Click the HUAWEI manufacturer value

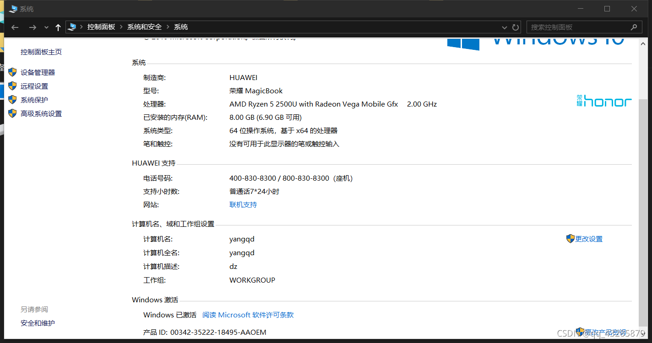pos(244,78)
